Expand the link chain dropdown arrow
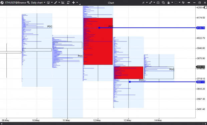207x125 pixels. coord(154,3)
